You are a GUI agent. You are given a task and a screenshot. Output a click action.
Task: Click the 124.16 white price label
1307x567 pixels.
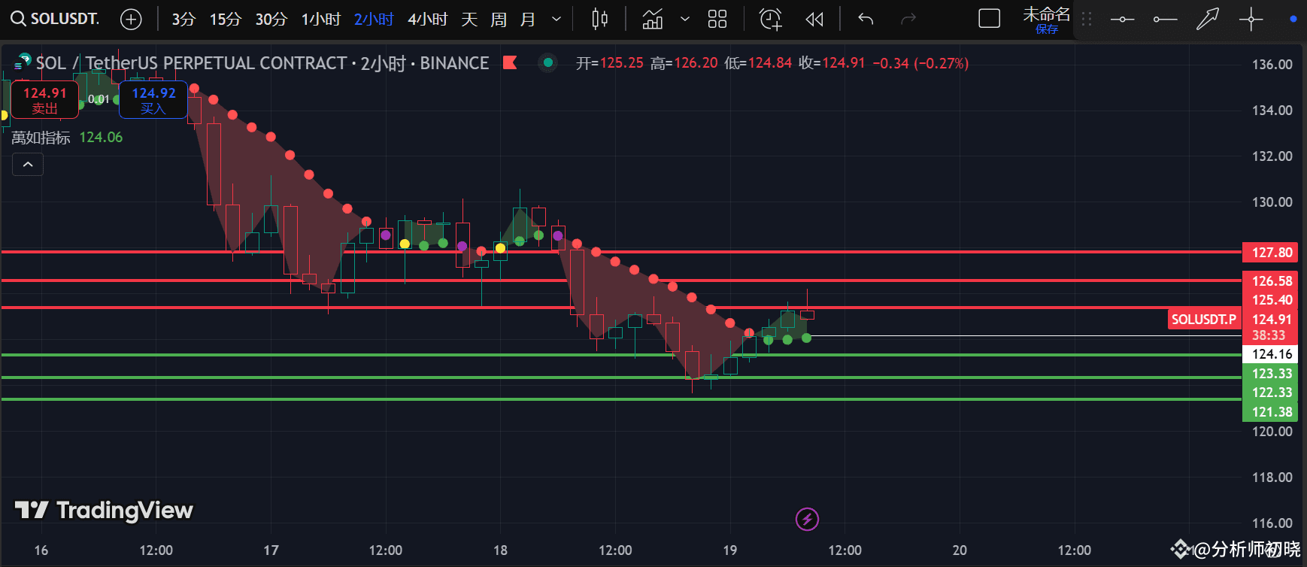tap(1272, 354)
